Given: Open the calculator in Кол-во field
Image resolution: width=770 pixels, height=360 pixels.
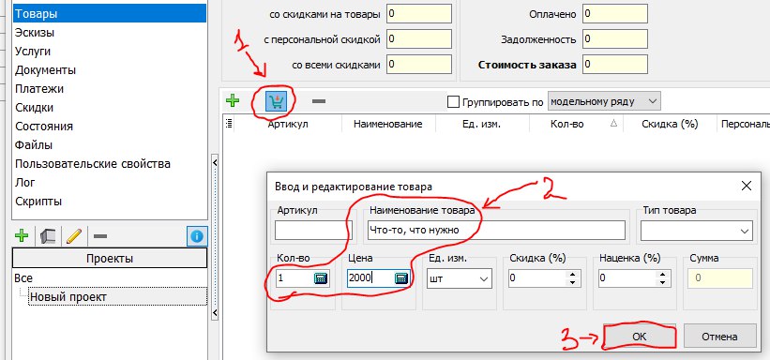Looking at the screenshot, I should tap(320, 278).
